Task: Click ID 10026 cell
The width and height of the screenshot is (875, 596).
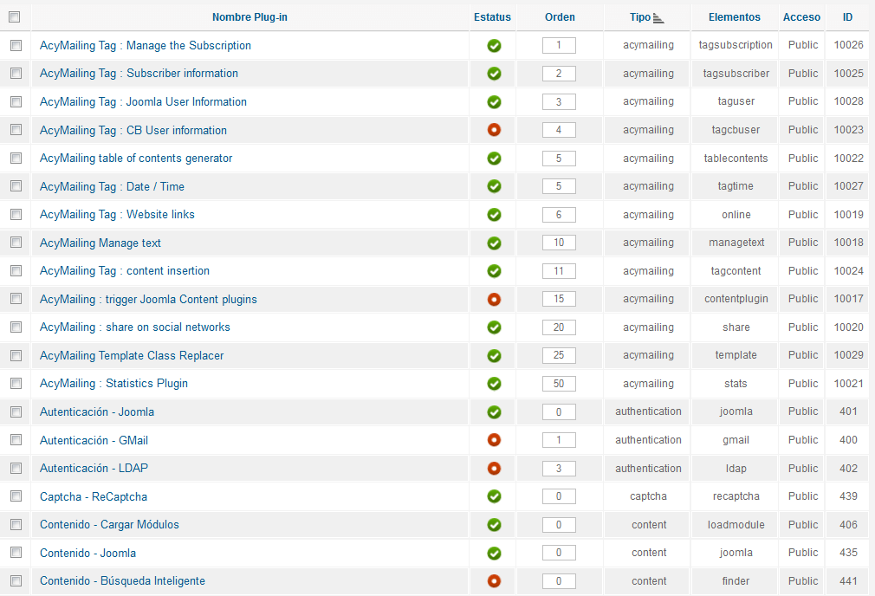Action: click(x=848, y=45)
